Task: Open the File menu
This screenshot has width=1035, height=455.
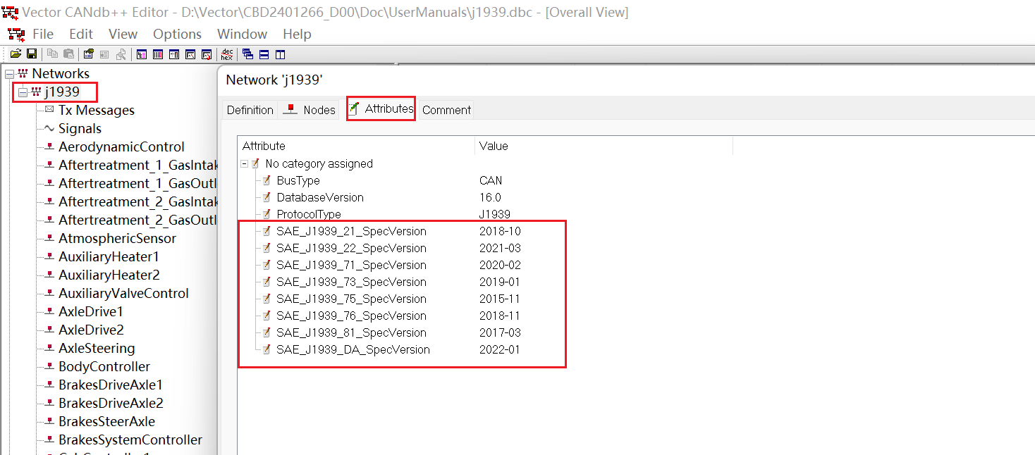Action: 43,34
